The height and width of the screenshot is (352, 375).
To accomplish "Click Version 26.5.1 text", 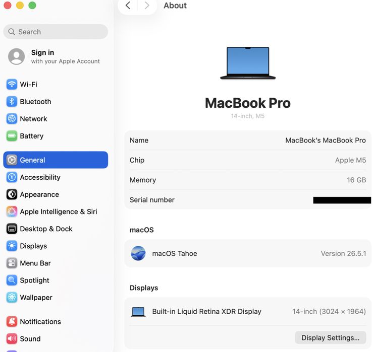I will coord(343,253).
